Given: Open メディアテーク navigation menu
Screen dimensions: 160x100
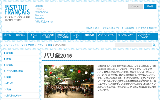Looking at the screenshot, I should [106, 36].
